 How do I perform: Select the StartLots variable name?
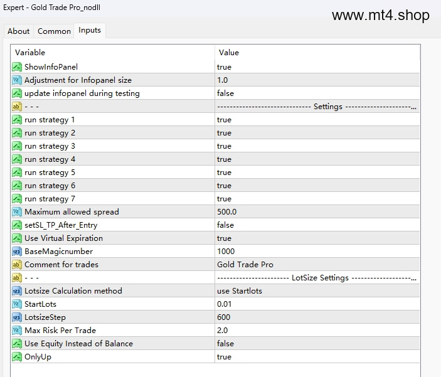click(x=40, y=304)
